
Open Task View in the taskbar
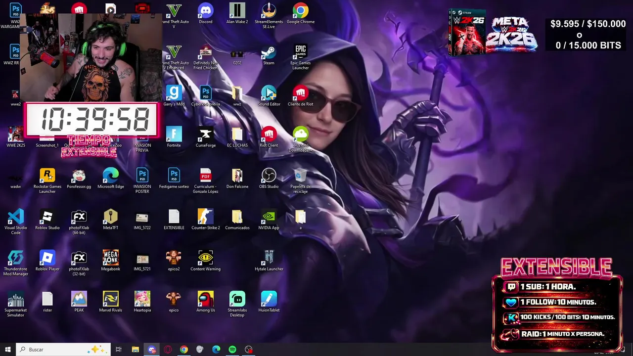pos(118,350)
